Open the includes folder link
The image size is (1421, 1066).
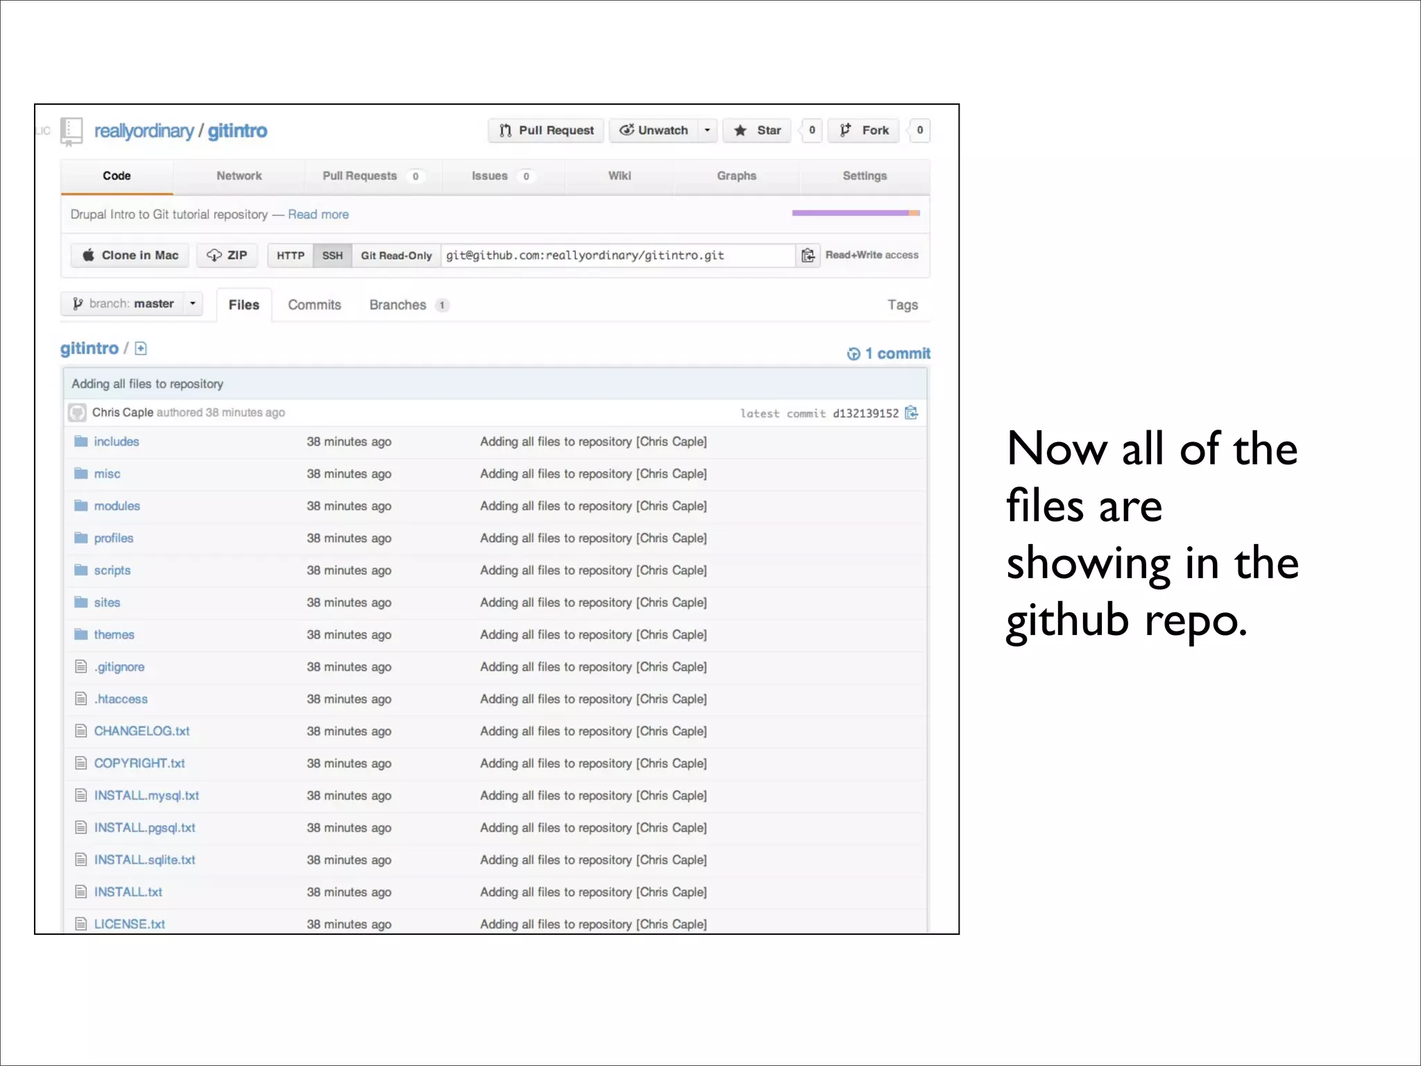pyautogui.click(x=117, y=441)
